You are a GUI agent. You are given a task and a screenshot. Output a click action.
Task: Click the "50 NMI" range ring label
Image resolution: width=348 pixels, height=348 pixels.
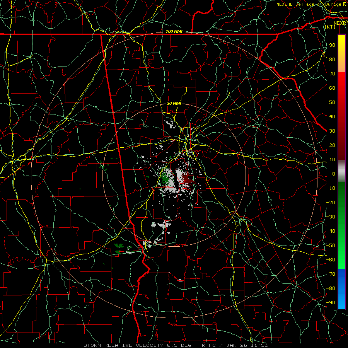tap(174, 103)
